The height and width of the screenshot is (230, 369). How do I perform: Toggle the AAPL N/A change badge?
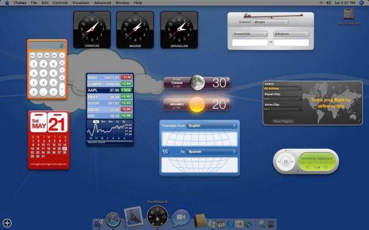(x=126, y=90)
